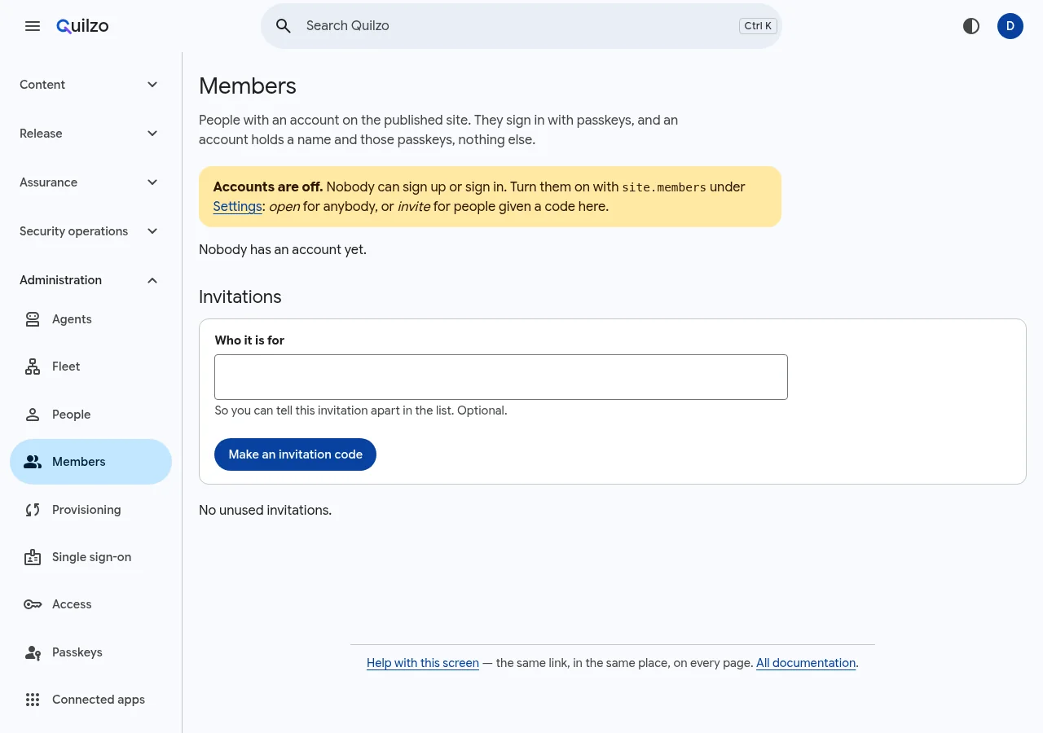Focus the Who it is for field
The image size is (1043, 733).
click(x=501, y=377)
